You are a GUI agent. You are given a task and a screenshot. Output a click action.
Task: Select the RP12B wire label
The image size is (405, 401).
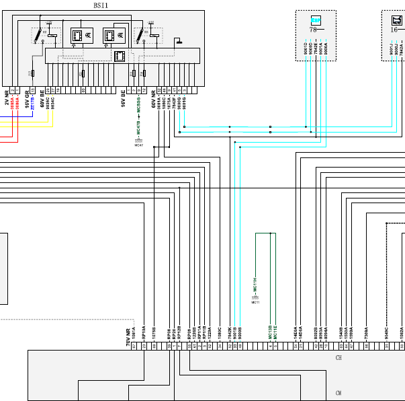pos(179,332)
